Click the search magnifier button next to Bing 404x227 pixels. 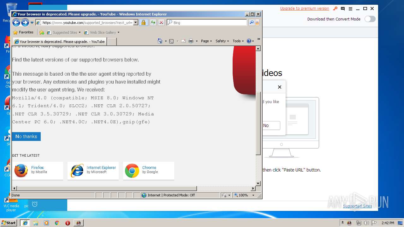(252, 22)
